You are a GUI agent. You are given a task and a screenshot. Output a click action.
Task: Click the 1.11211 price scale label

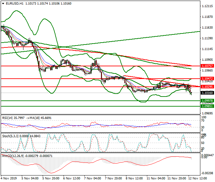point(207,6)
